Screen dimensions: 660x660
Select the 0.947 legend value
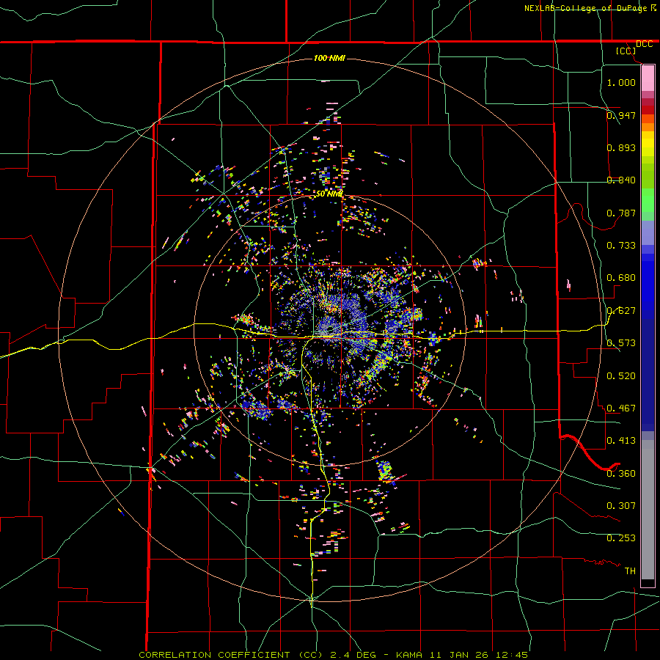tap(621, 115)
